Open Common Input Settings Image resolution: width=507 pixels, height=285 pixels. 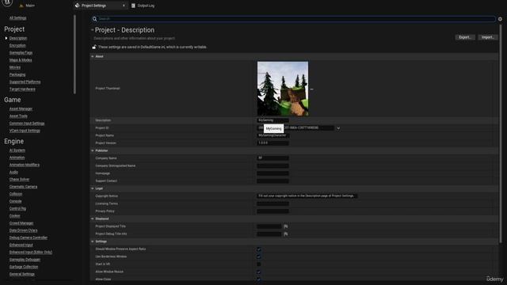tap(27, 123)
